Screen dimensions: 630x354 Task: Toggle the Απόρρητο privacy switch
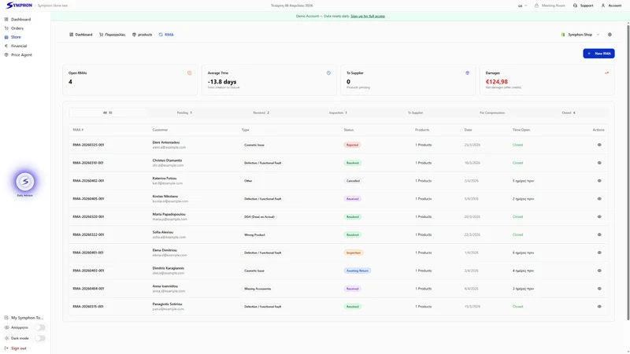(x=40, y=327)
